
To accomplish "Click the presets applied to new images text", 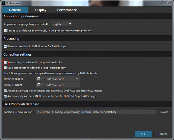I will click(x=51, y=73).
